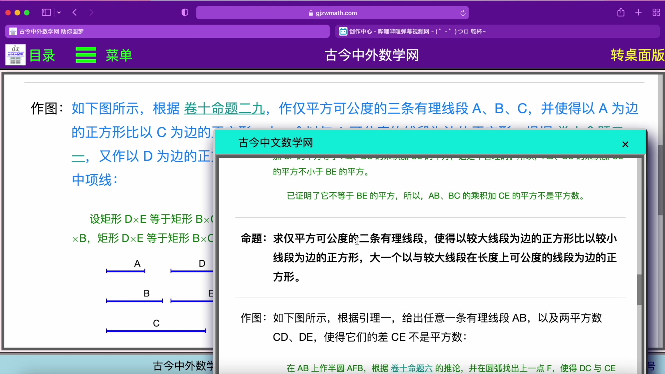Click the 作图： label in popup
The width and height of the screenshot is (665, 374).
(254, 318)
